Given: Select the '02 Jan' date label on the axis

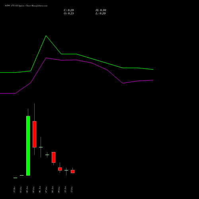Looking at the screenshot, I should 27,189.
